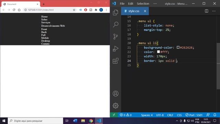This screenshot has width=220, height=124.
Task: View site information icon in address bar
Action: click(x=25, y=10)
